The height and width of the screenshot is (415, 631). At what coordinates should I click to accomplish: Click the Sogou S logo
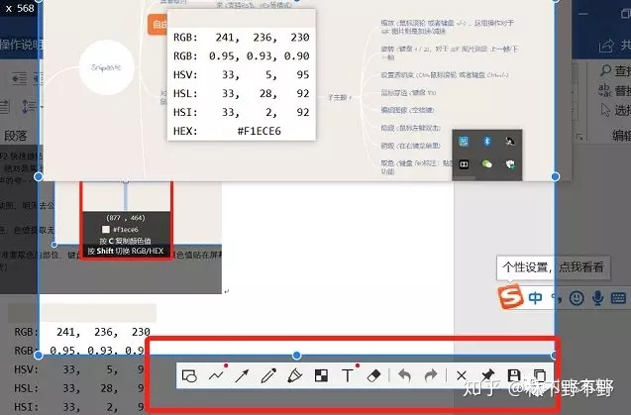pyautogui.click(x=510, y=296)
